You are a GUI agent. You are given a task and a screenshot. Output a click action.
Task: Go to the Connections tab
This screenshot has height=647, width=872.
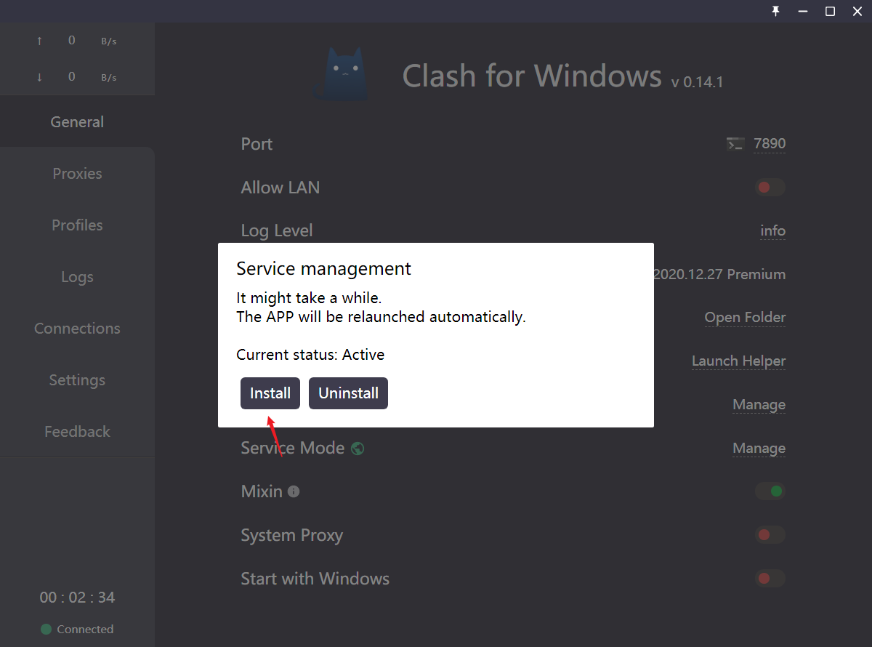coord(77,329)
